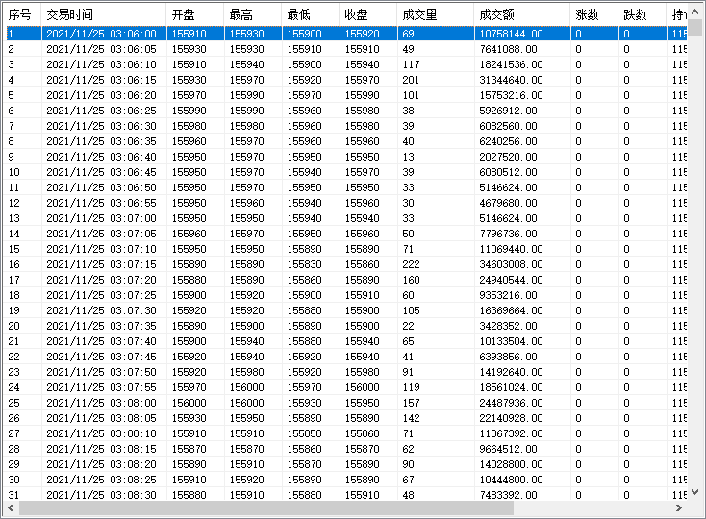Click amount cell 16369664.00

(x=511, y=310)
